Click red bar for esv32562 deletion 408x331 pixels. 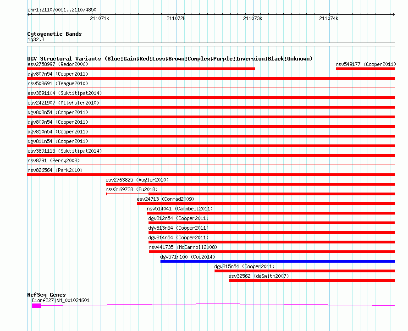312,281
